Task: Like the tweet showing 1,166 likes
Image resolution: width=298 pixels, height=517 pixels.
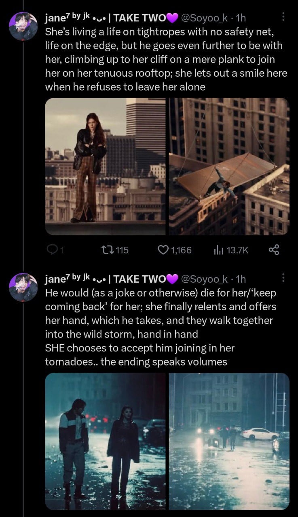Action: (x=175, y=250)
